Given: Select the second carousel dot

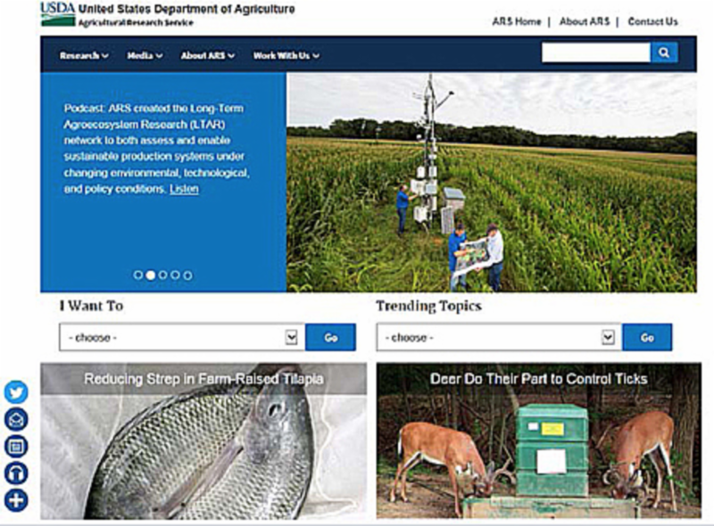Looking at the screenshot, I should pyautogui.click(x=150, y=275).
